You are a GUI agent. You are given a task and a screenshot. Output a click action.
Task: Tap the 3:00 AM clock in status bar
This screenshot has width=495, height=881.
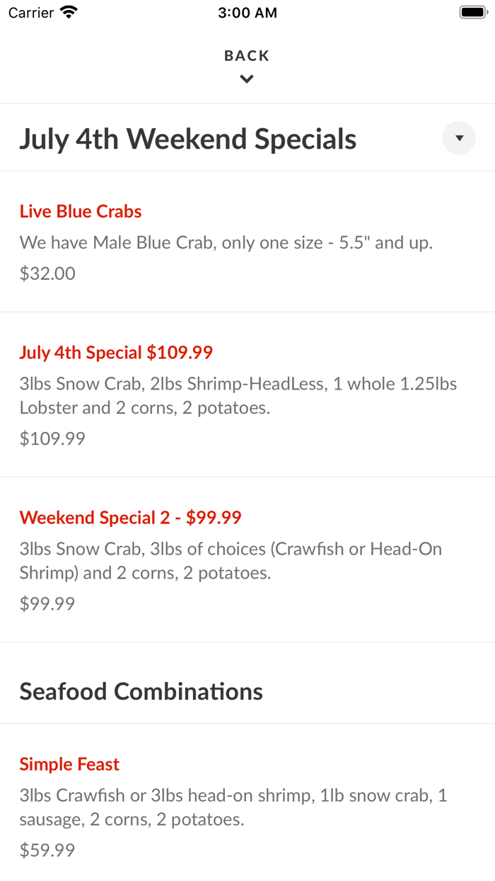coord(248,12)
